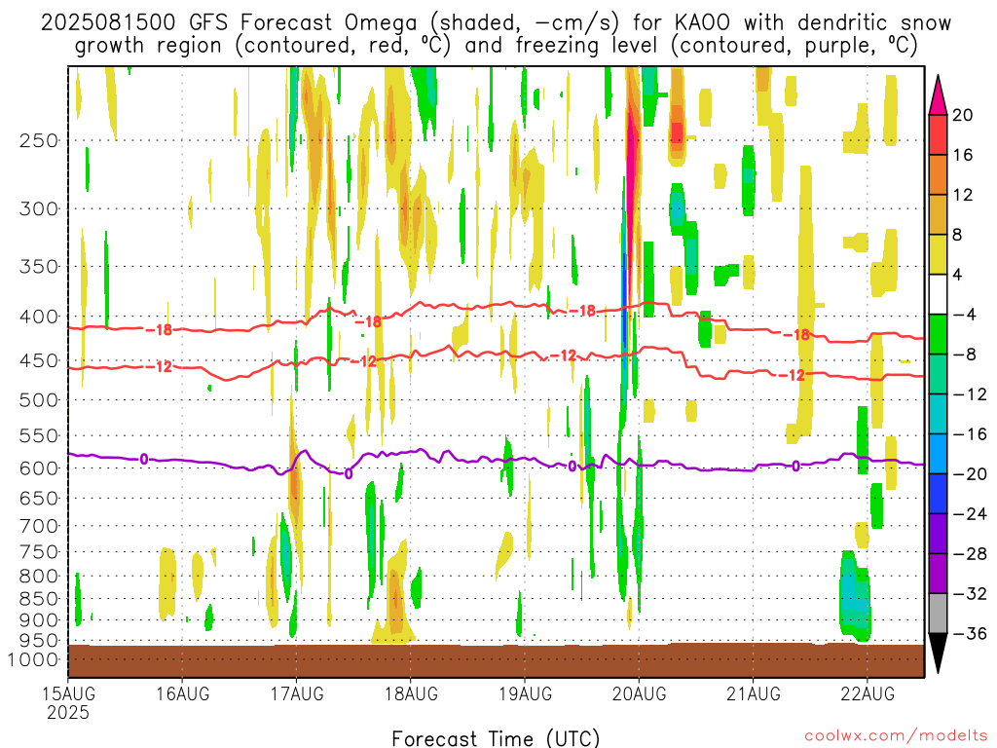Viewport: 997px width, 748px height.
Task: Click the 850 pressure level label
Action: pyautogui.click(x=39, y=599)
